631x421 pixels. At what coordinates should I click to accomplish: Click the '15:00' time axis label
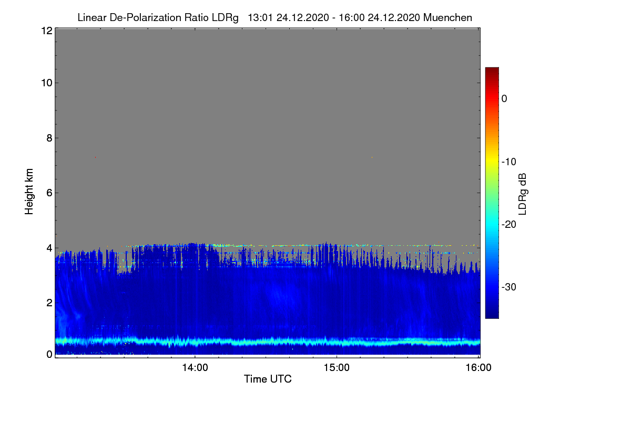(337, 368)
